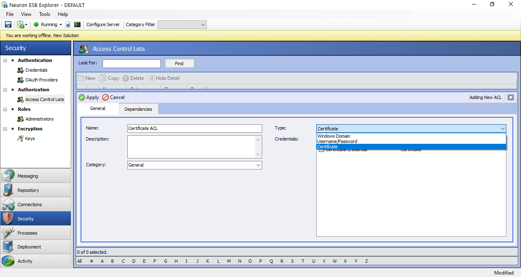This screenshot has height=277, width=521.
Task: Click the Delete toolbar button
Action: click(133, 78)
